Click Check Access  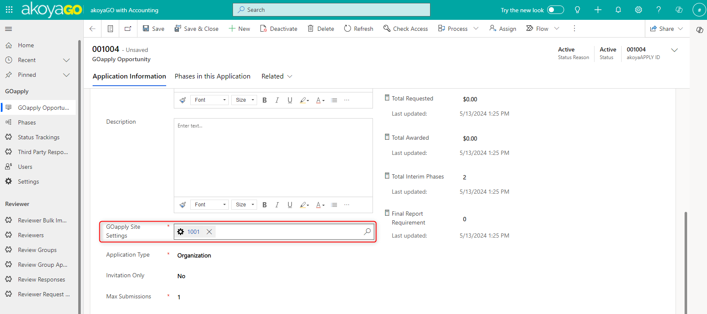[406, 29]
